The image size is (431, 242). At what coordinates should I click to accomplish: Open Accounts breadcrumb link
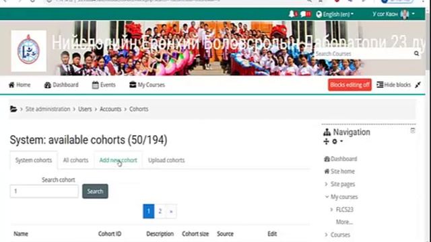tap(110, 109)
